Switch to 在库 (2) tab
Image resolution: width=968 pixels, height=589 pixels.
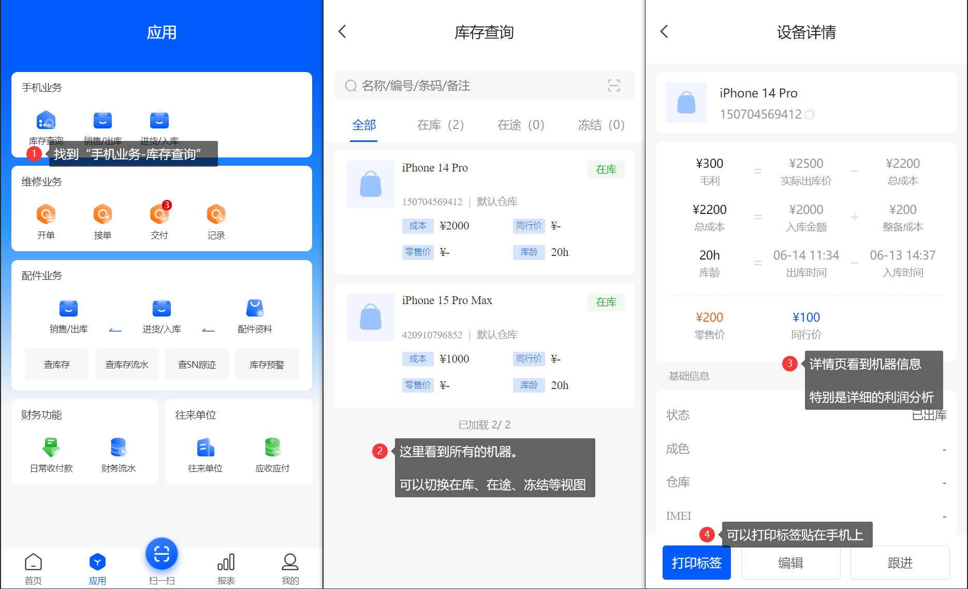[x=441, y=125]
